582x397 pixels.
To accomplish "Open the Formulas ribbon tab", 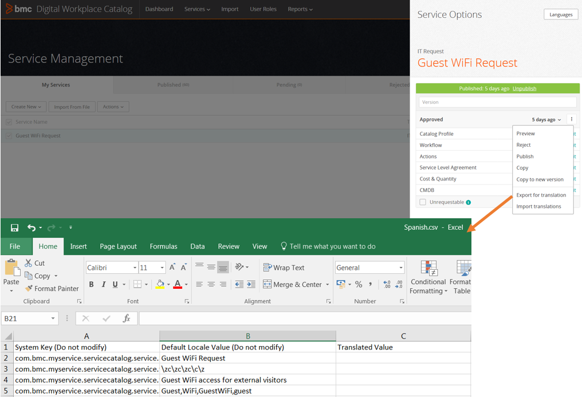I will point(163,246).
